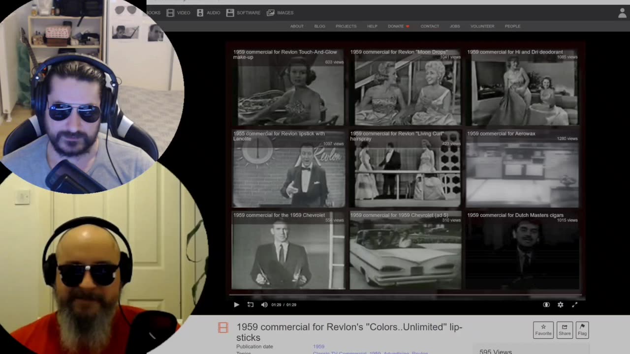Open the Audio section icon
This screenshot has width=630, height=354.
tap(200, 13)
